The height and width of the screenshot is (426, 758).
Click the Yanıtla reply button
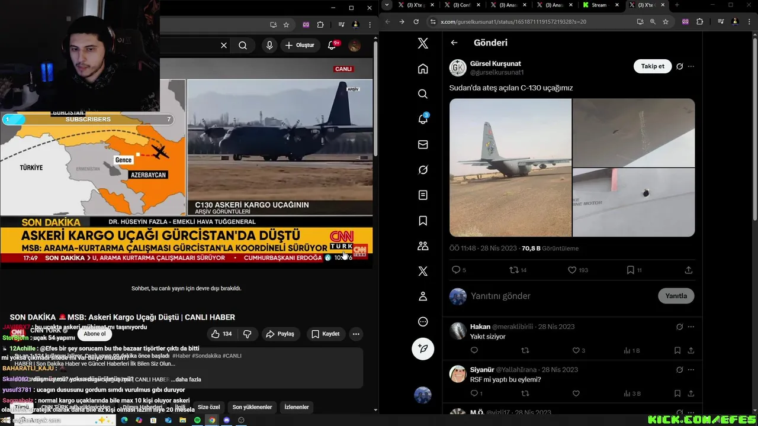tap(676, 296)
